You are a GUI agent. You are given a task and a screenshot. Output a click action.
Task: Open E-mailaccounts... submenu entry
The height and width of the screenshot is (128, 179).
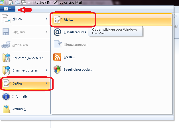pos(111,32)
